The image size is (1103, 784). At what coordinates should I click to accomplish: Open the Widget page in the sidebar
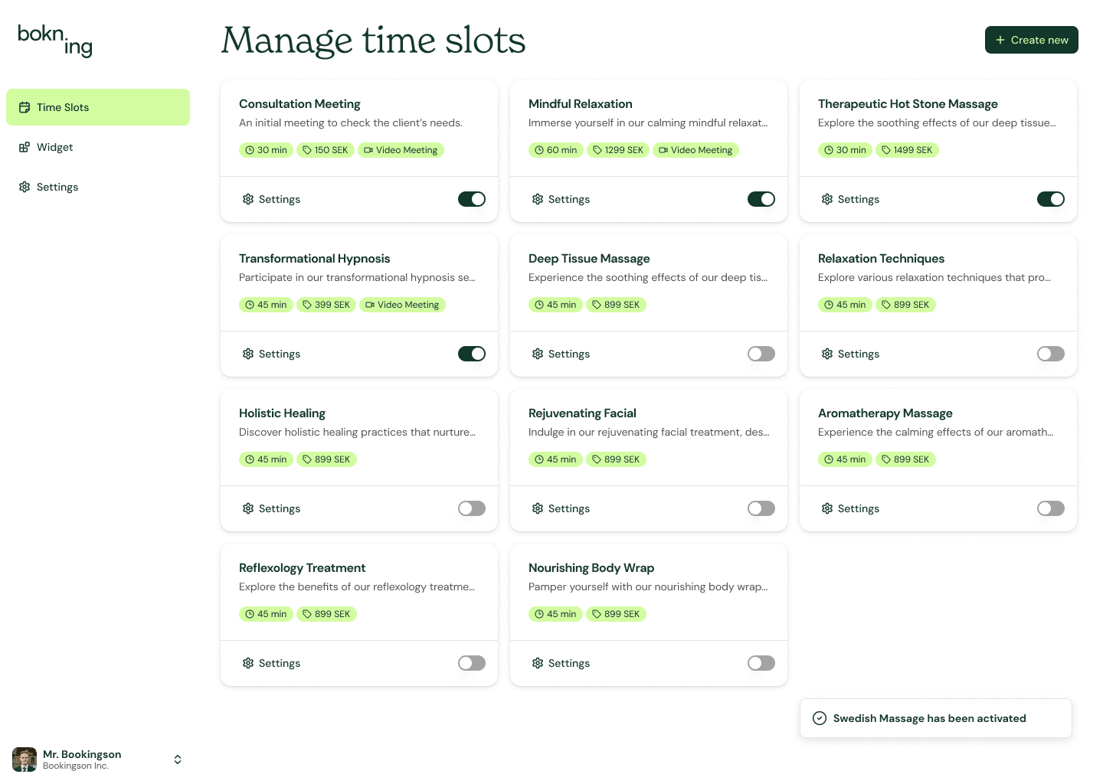(55, 148)
